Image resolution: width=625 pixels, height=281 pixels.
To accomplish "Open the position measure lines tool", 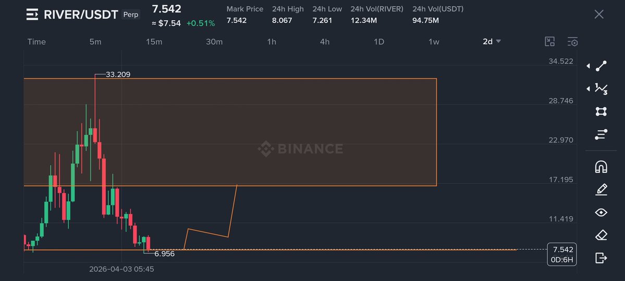I will pyautogui.click(x=601, y=135).
